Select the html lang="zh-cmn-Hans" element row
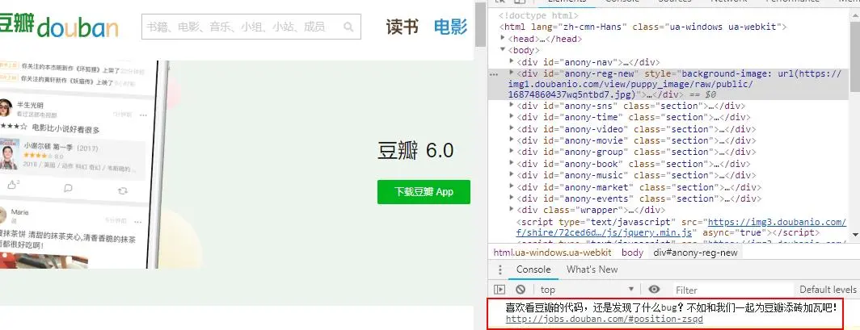Screen dimensions: 860x330 643,27
